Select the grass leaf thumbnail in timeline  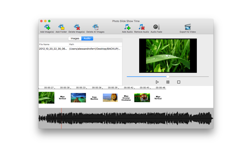point(47,98)
